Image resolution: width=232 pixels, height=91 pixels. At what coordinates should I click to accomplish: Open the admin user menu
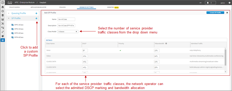point(223,3)
